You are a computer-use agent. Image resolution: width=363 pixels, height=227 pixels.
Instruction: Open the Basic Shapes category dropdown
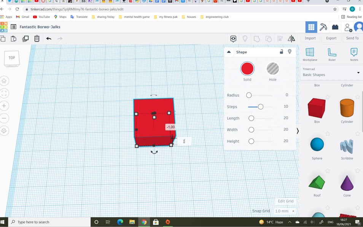[358, 73]
